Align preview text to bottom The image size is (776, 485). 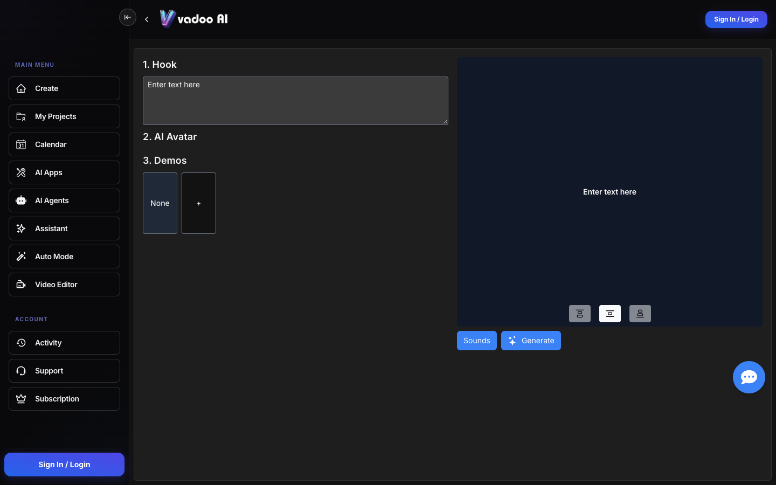click(640, 314)
